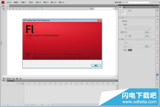Click the Snap to Objects magnet icon
This screenshot has width=160, height=107.
click(157, 83)
